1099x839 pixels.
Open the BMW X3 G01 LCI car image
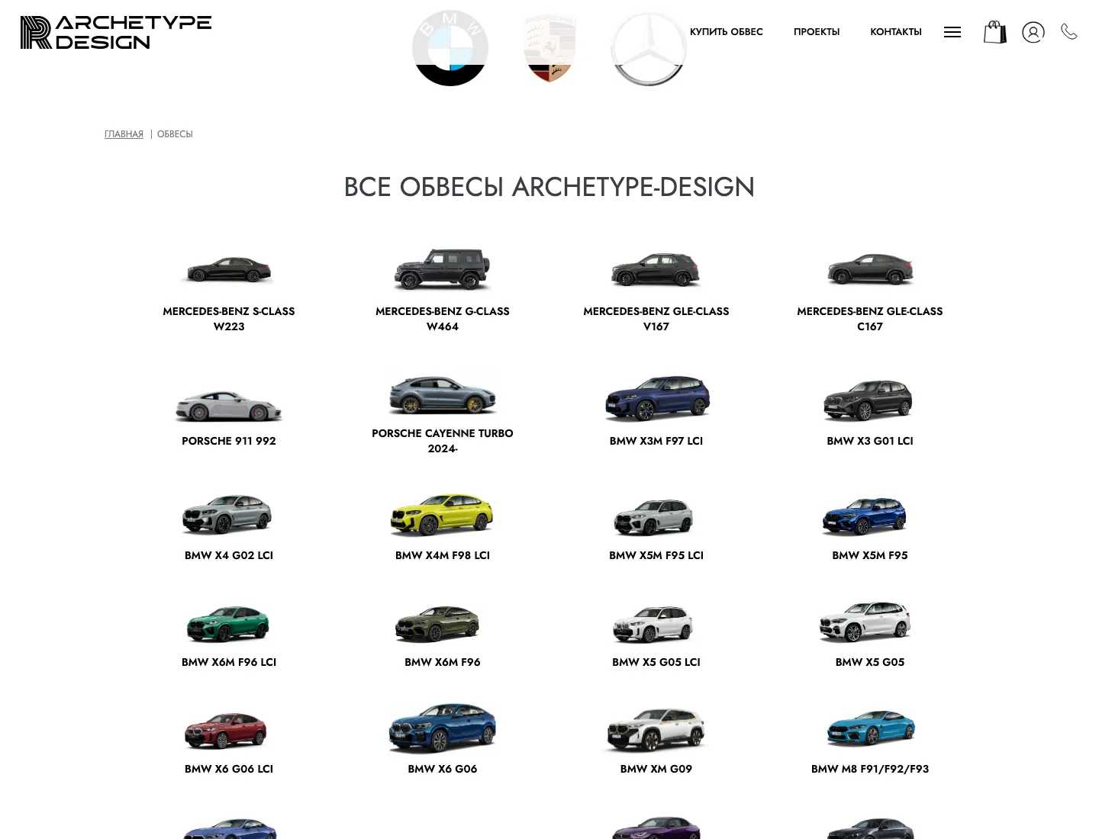[x=869, y=399]
